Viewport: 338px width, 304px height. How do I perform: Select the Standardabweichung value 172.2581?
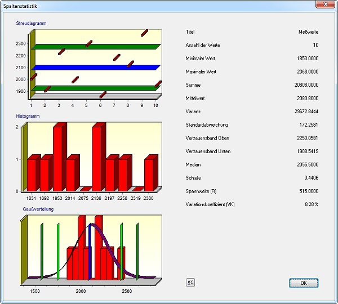point(308,125)
